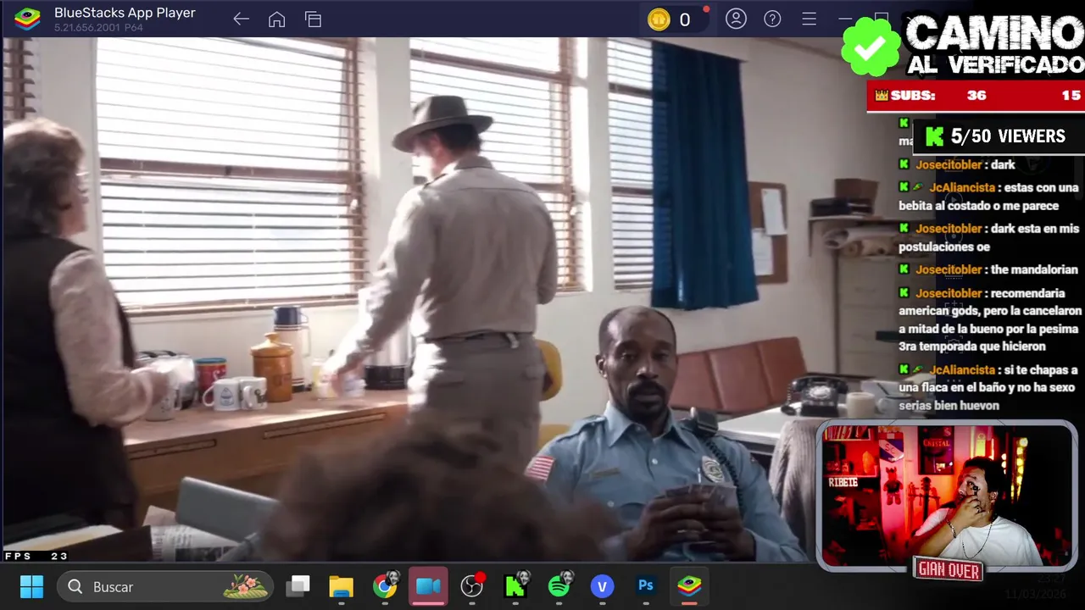Open the BlueStacks coin counter
The height and width of the screenshot is (610, 1085).
pos(674,19)
